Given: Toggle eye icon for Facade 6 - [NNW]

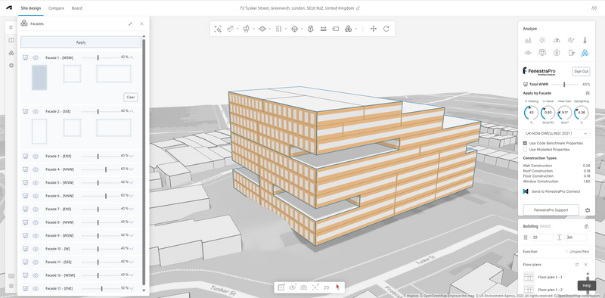Looking at the screenshot, I should coord(36,196).
